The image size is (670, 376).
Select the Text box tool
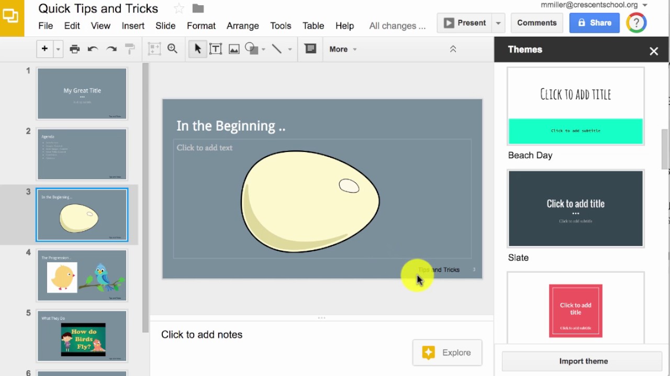215,49
